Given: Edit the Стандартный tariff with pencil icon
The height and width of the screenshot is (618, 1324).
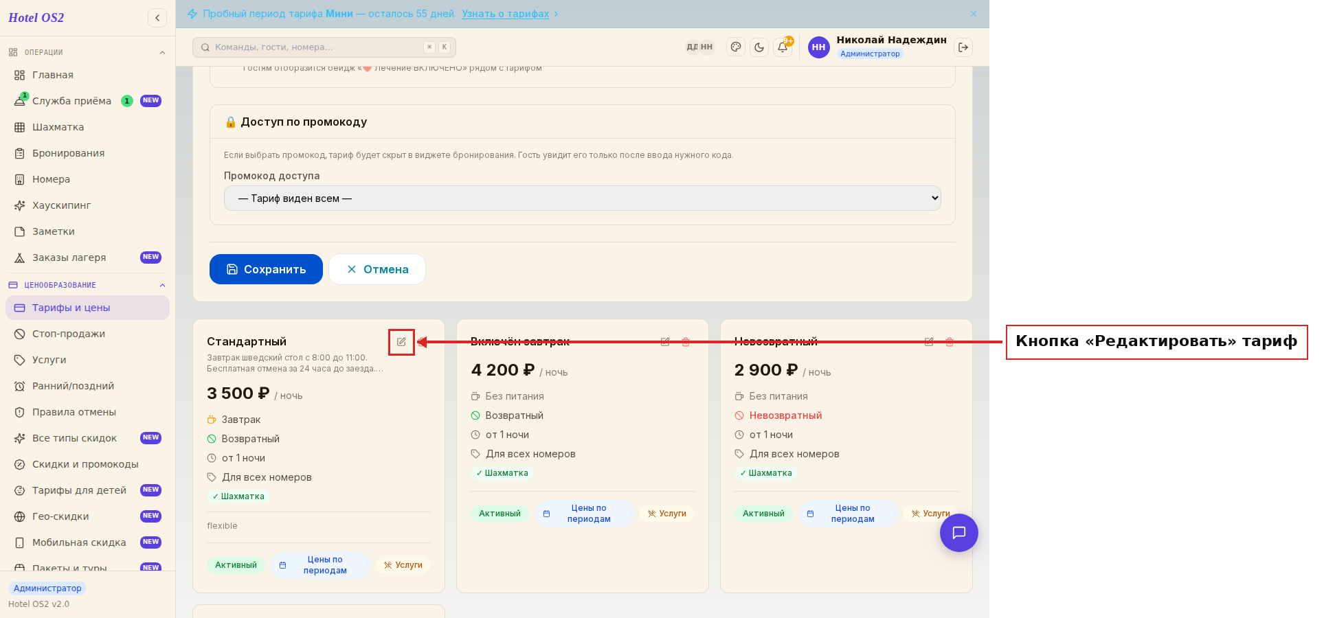Looking at the screenshot, I should [x=401, y=342].
